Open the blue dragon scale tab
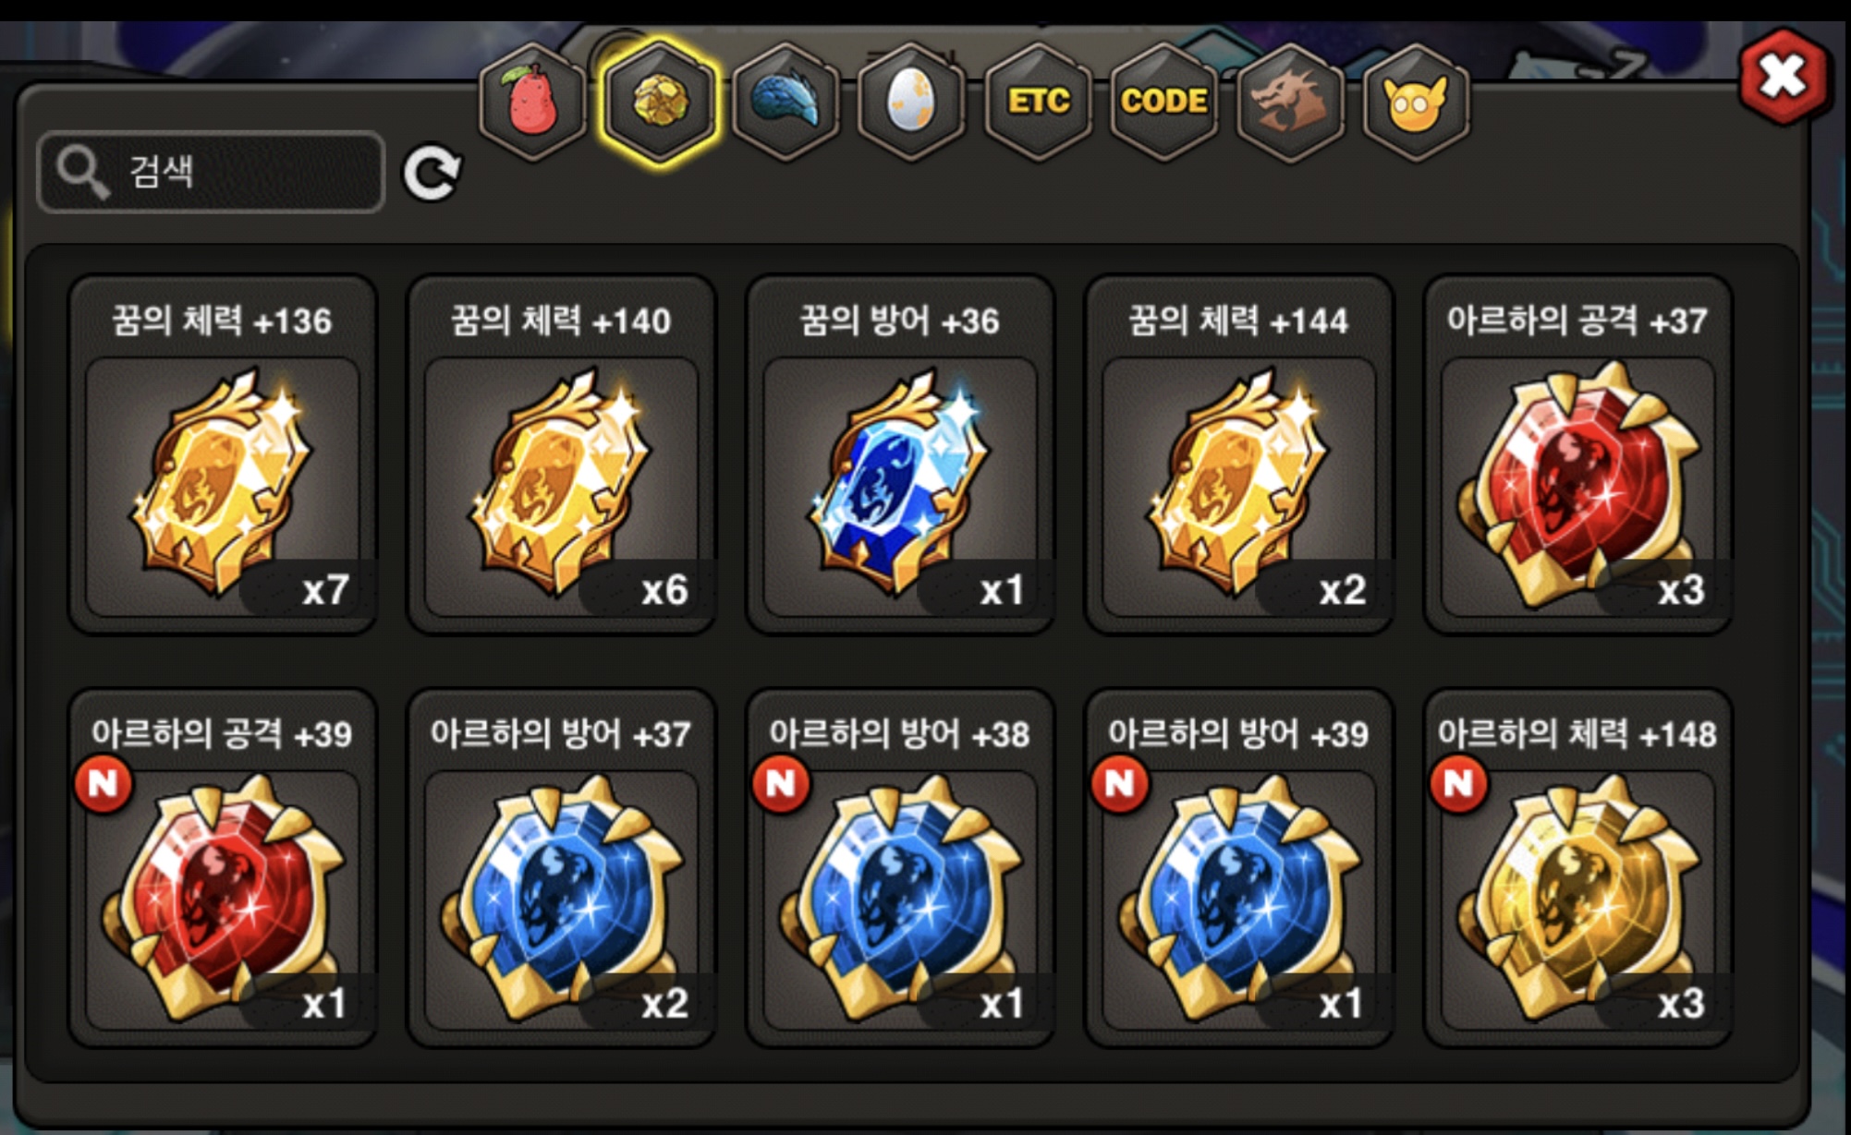The image size is (1851, 1135). pyautogui.click(x=785, y=103)
